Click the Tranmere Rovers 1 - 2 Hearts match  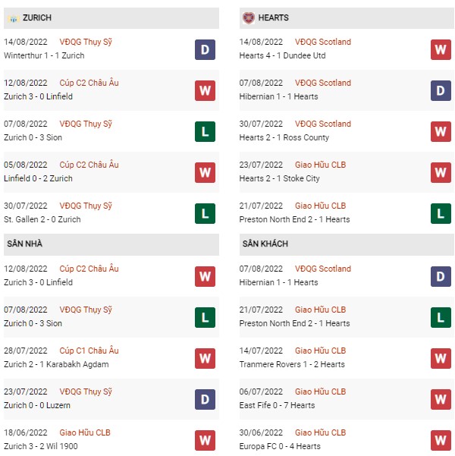click(292, 364)
